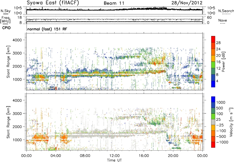Click the '60' Nave axis label
Viewport: 234px width, 162px height.
click(x=209, y=18)
